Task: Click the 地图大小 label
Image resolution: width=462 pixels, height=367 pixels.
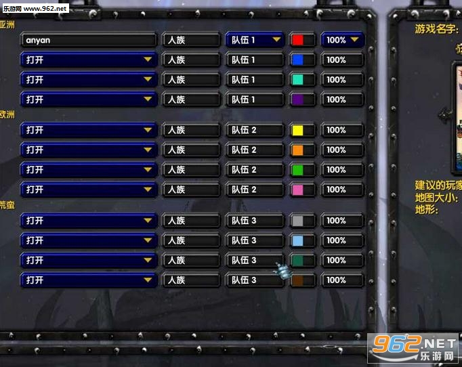Action: (436, 198)
